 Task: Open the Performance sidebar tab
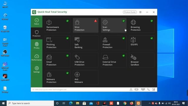pos(36,57)
